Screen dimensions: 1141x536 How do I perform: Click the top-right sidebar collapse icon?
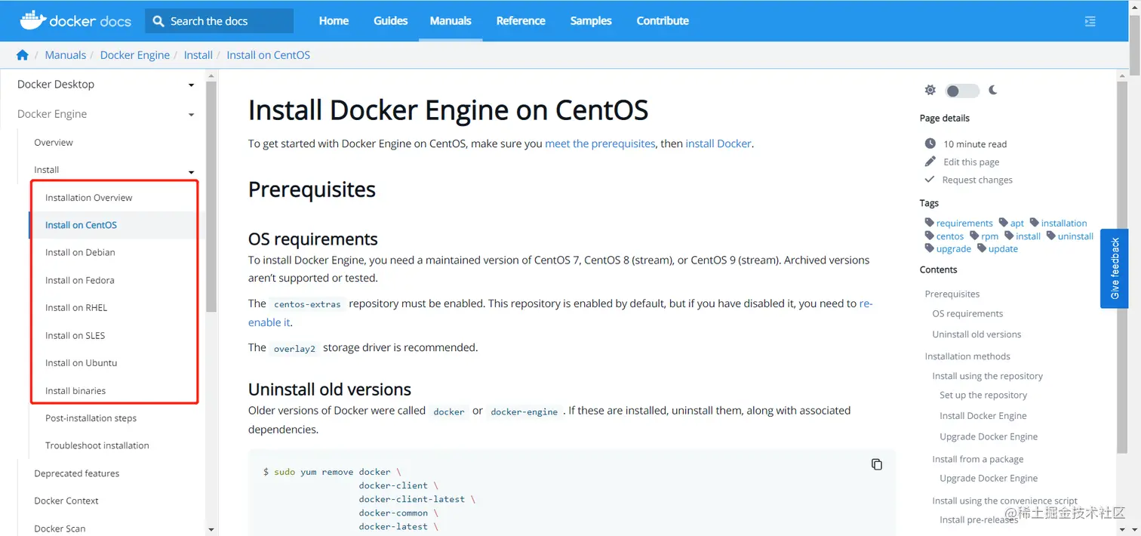coord(1090,21)
